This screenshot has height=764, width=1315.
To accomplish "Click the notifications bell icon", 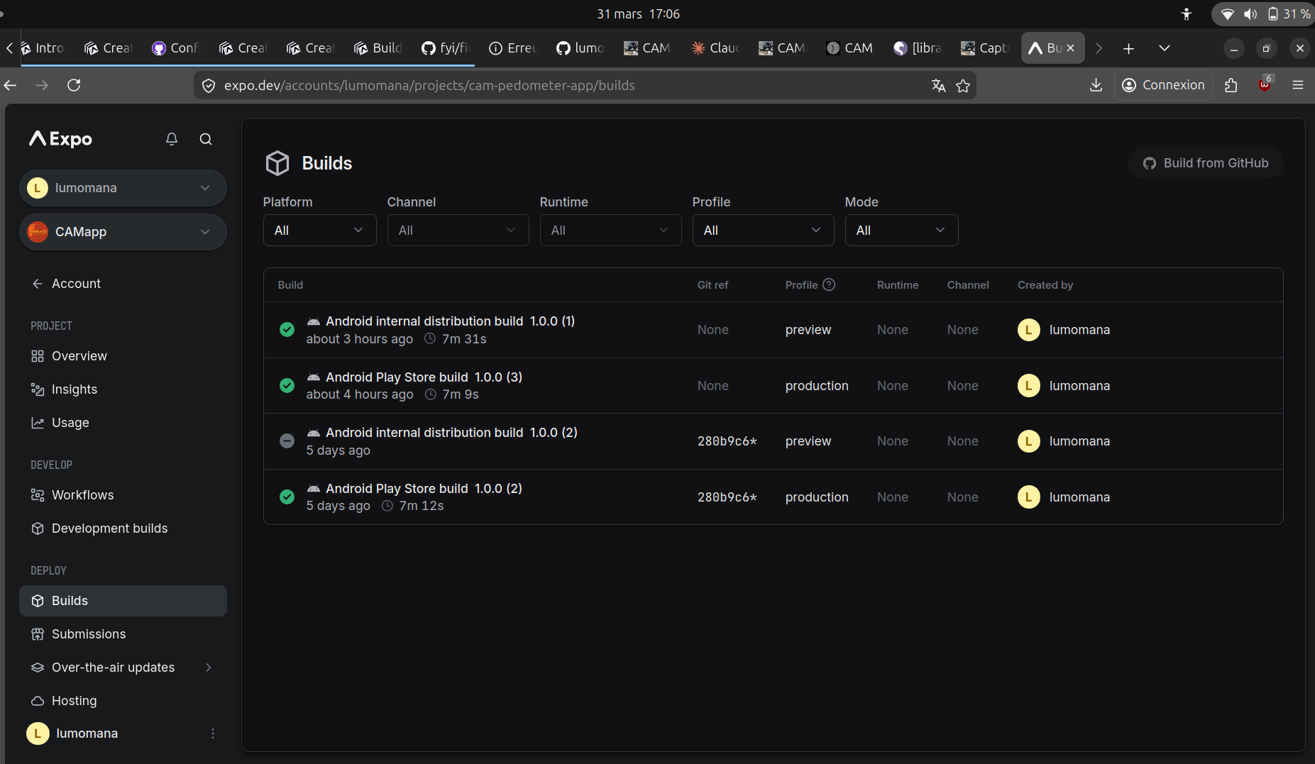I will [171, 139].
